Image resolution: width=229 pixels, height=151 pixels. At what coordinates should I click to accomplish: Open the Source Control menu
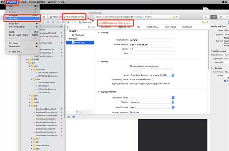(x=37, y=2)
